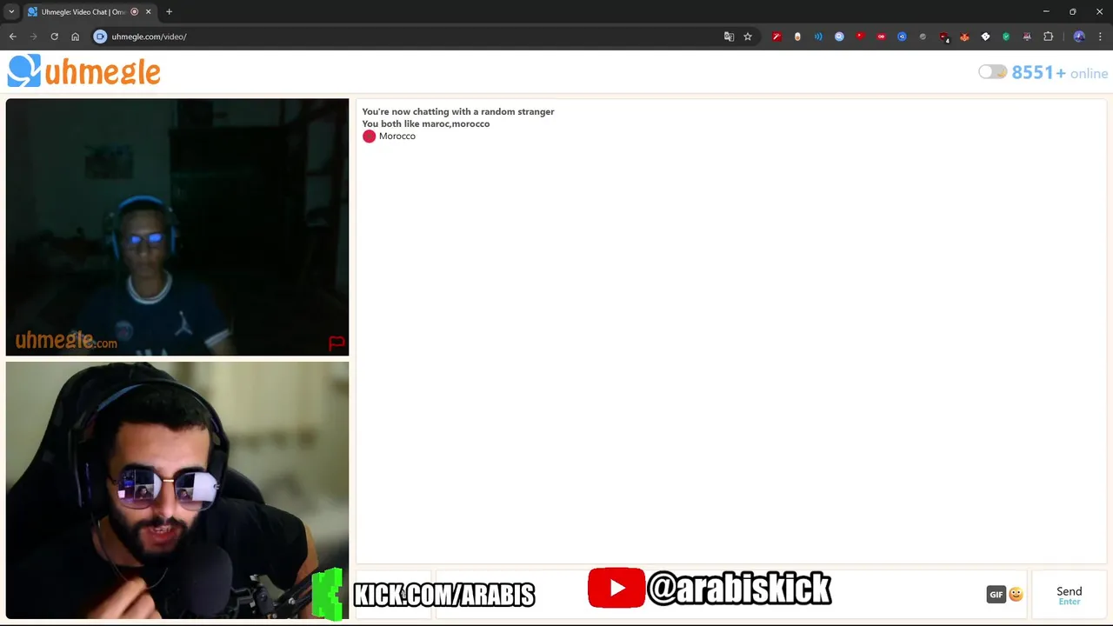Click the translate page icon
The width and height of the screenshot is (1113, 626).
pyautogui.click(x=729, y=37)
